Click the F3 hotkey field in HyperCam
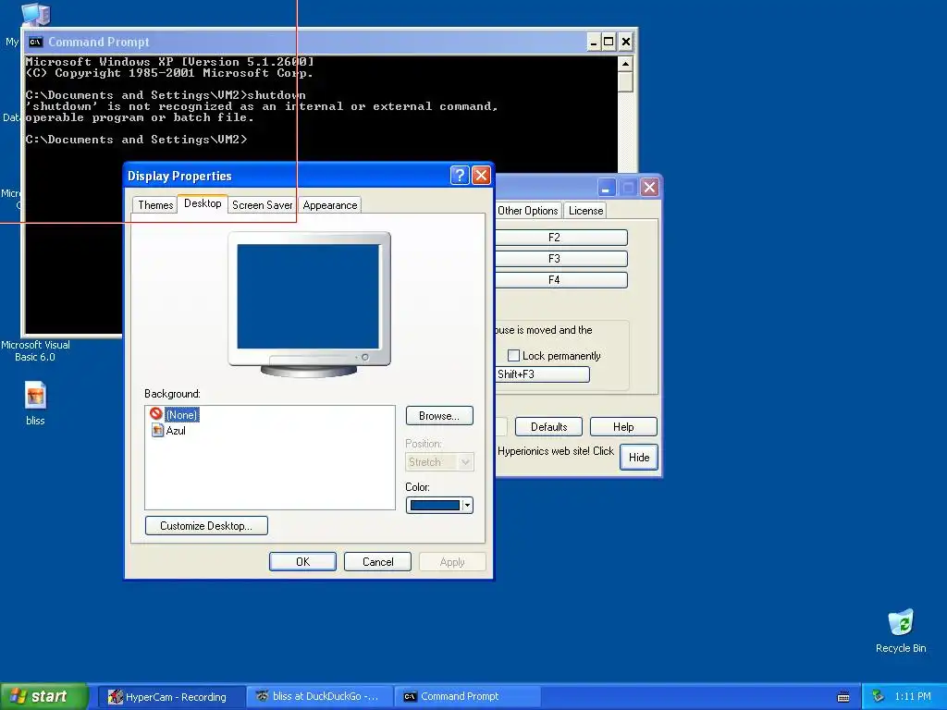Screen dimensions: 947x710 (561, 259)
